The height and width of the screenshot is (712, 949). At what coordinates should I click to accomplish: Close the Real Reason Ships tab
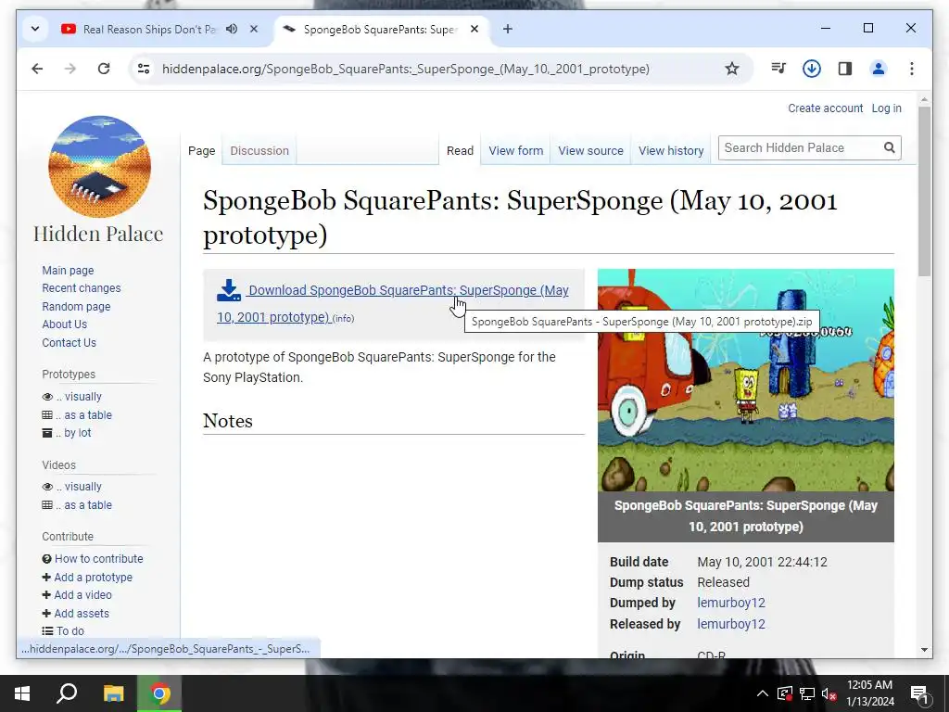click(254, 29)
